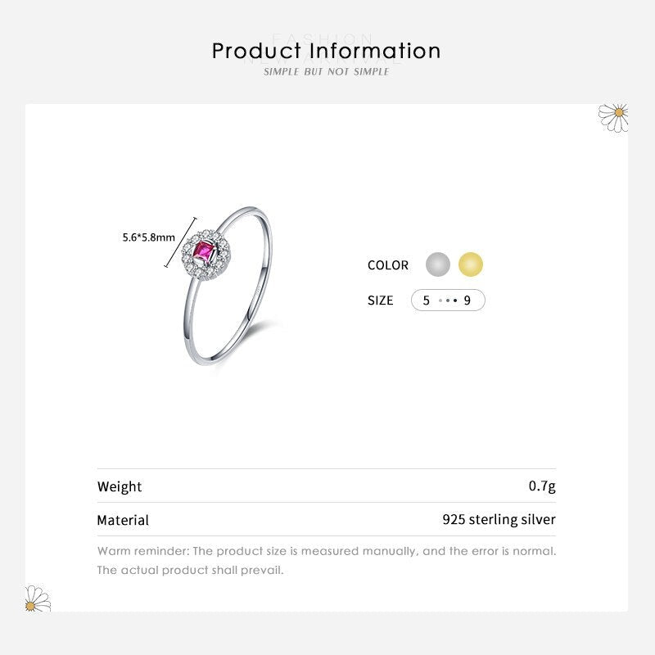Click the daisy icon in top-right corner

(614, 116)
